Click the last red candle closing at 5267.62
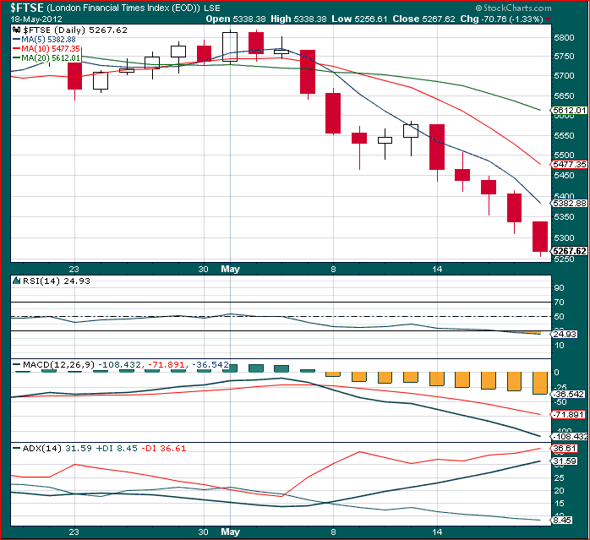This screenshot has width=590, height=540. pos(540,237)
